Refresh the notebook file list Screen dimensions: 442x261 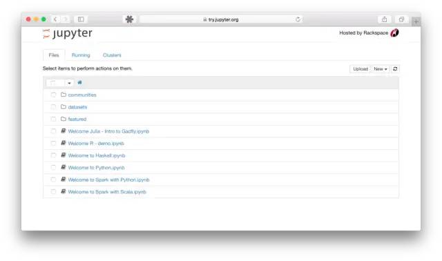coord(395,69)
